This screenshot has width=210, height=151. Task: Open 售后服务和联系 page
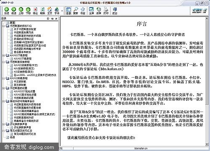click(22, 52)
